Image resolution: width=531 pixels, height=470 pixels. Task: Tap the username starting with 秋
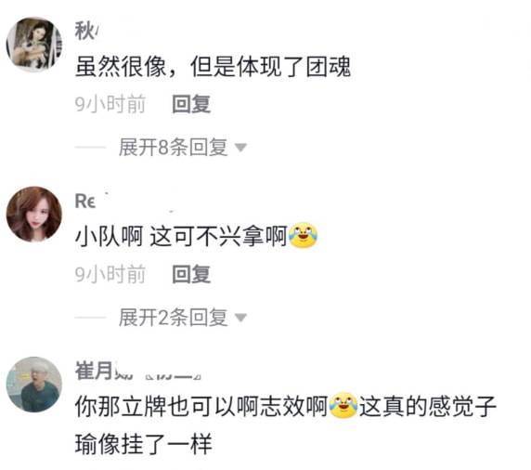point(86,31)
